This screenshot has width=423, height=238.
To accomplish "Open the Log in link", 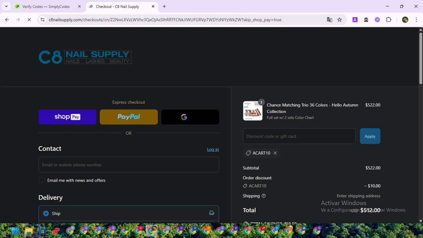I will [213, 149].
